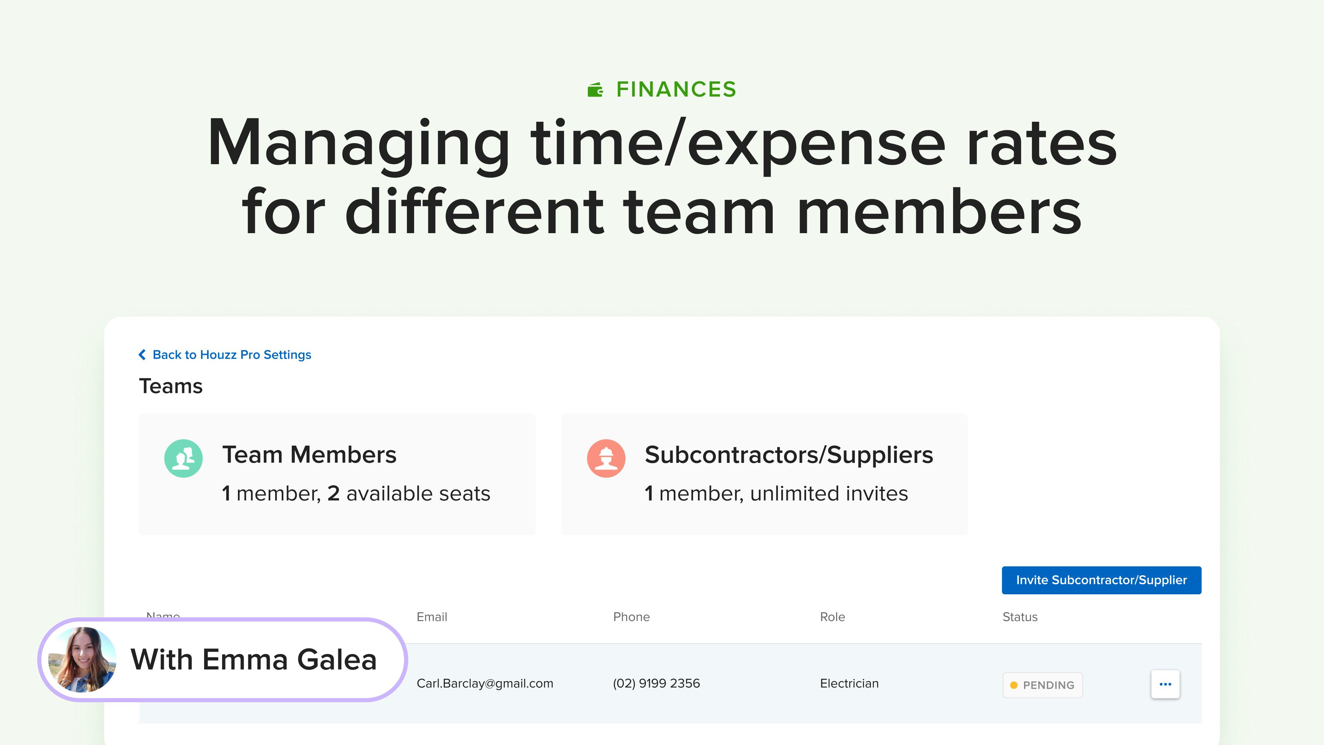Image resolution: width=1324 pixels, height=745 pixels.
Task: Click the coral Subcontractors worker icon
Action: click(x=606, y=458)
